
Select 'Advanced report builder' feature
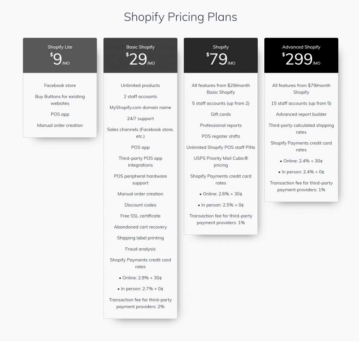tap(301, 114)
